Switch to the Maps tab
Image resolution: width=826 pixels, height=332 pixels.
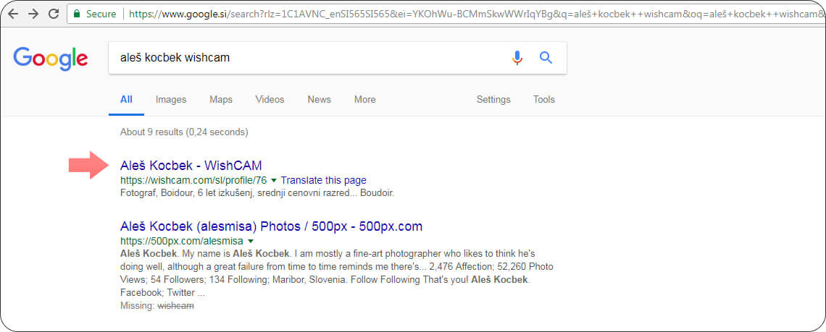coord(220,100)
